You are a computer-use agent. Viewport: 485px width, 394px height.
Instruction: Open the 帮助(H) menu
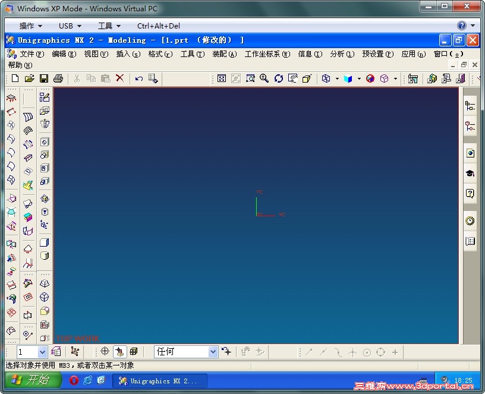[20, 65]
